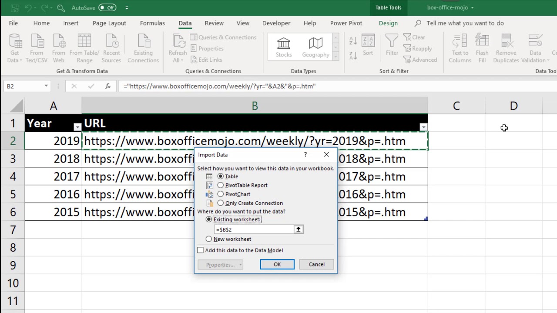Select the Geography data type
This screenshot has height=313, width=557.
[315, 47]
